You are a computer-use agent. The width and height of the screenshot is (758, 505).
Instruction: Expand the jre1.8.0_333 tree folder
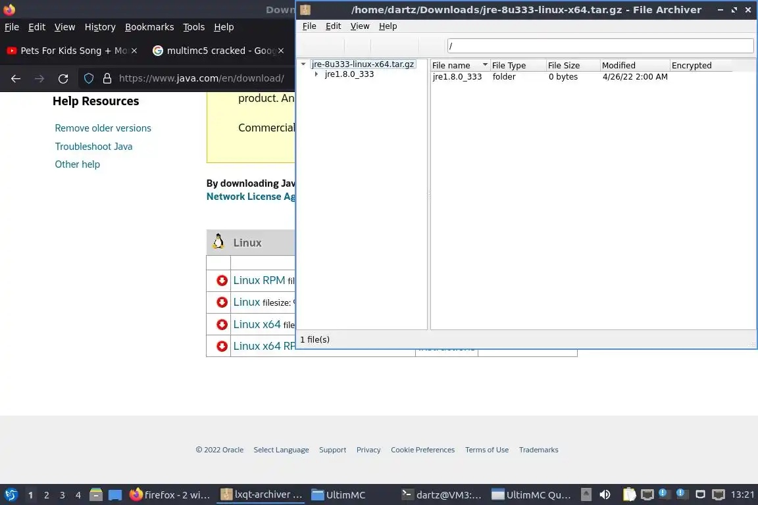[316, 74]
